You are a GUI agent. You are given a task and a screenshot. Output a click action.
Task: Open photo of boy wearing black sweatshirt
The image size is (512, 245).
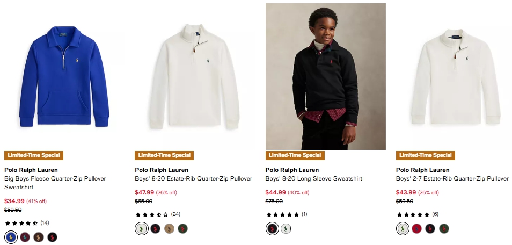pyautogui.click(x=325, y=76)
